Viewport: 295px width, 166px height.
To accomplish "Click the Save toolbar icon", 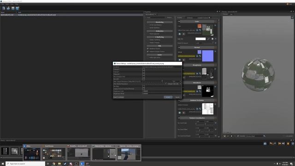I will point(13,8).
